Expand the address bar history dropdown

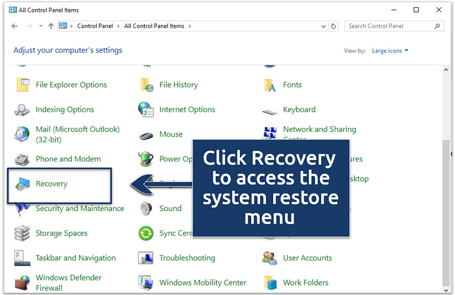coord(323,27)
